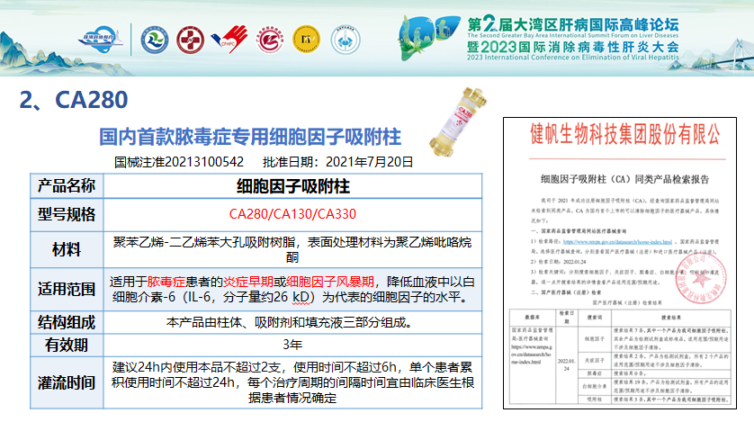Click the validity value '3年'
This screenshot has width=754, height=422.
292,345
